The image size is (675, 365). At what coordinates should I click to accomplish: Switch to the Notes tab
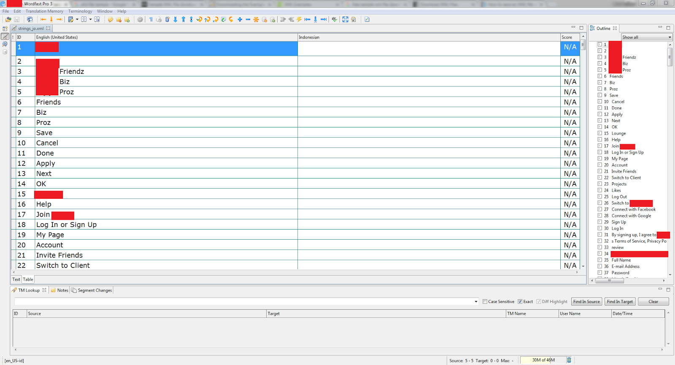[59, 290]
